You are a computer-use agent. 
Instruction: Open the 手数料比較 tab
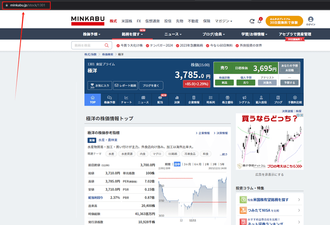(295, 99)
